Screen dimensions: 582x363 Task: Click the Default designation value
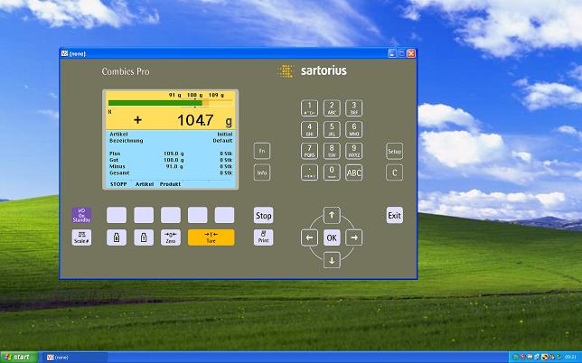pos(222,141)
